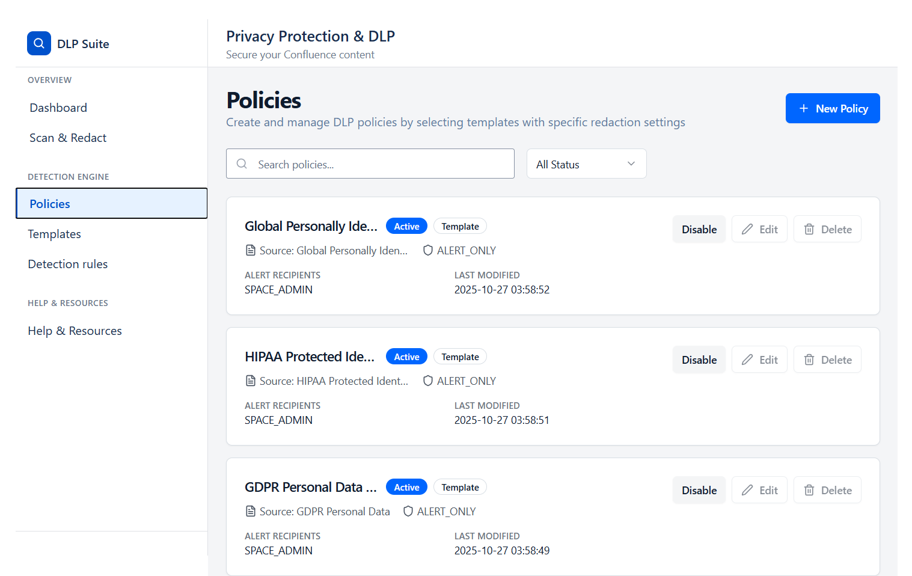Open Help & Resources page
The height and width of the screenshot is (576, 912).
(75, 331)
